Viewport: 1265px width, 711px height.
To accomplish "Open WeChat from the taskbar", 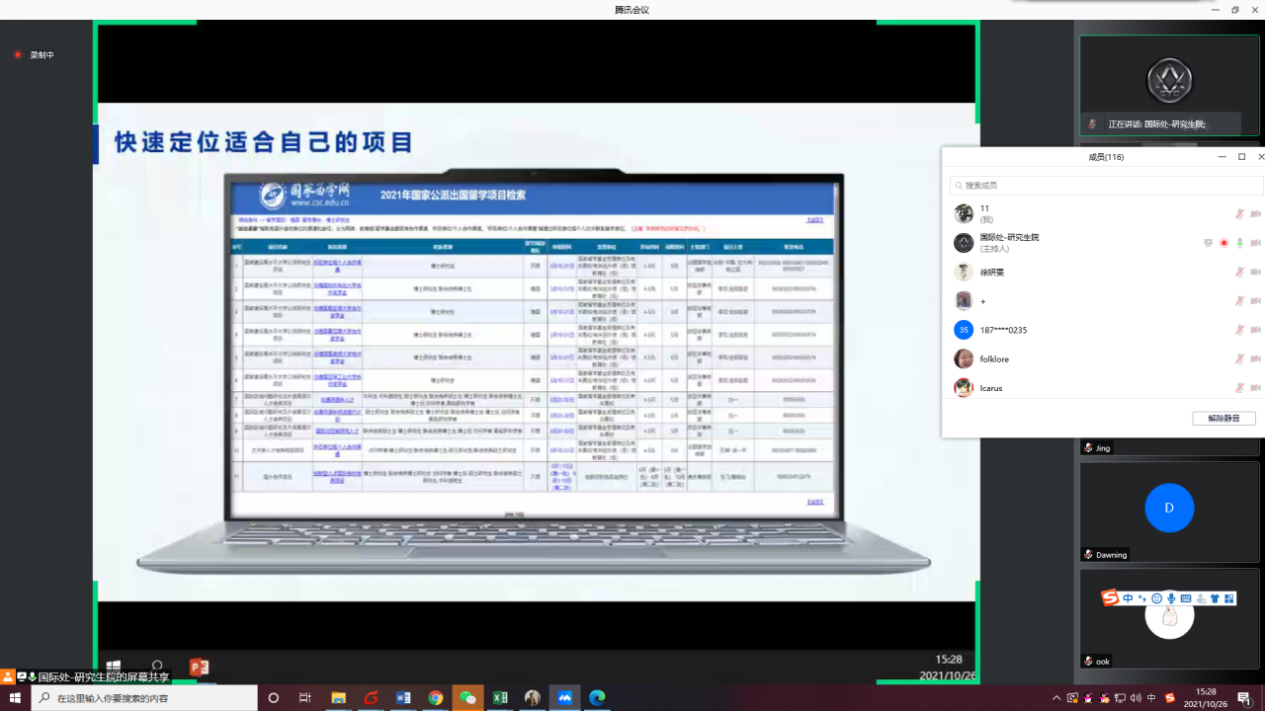I will point(467,698).
